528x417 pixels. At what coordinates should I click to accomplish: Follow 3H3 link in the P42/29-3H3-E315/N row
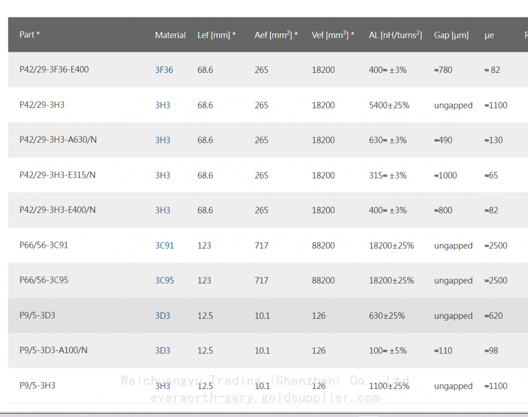coord(163,175)
